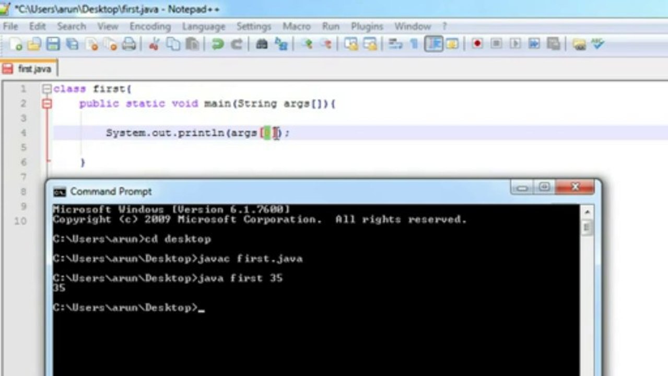Print the document with the printer icon
668x376 pixels.
click(x=129, y=44)
